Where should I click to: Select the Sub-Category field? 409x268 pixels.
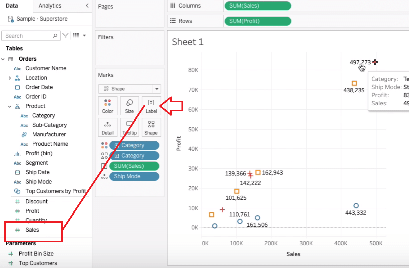point(49,125)
